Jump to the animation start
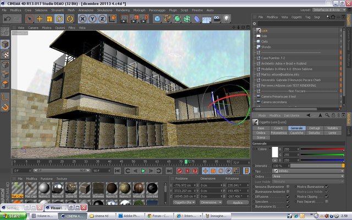The width and height of the screenshot is (352, 220). (x=117, y=171)
